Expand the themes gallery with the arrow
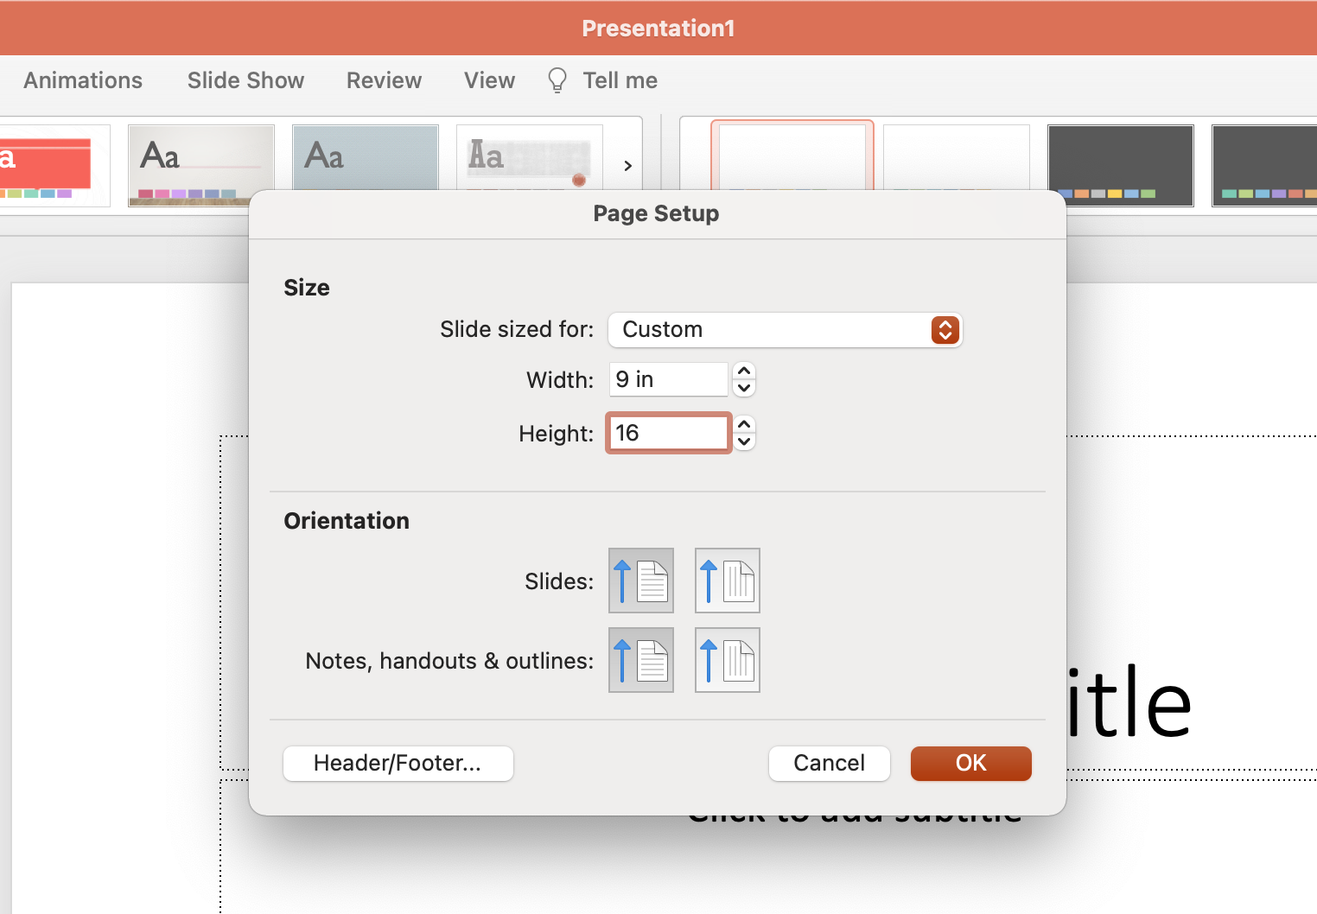 (628, 165)
